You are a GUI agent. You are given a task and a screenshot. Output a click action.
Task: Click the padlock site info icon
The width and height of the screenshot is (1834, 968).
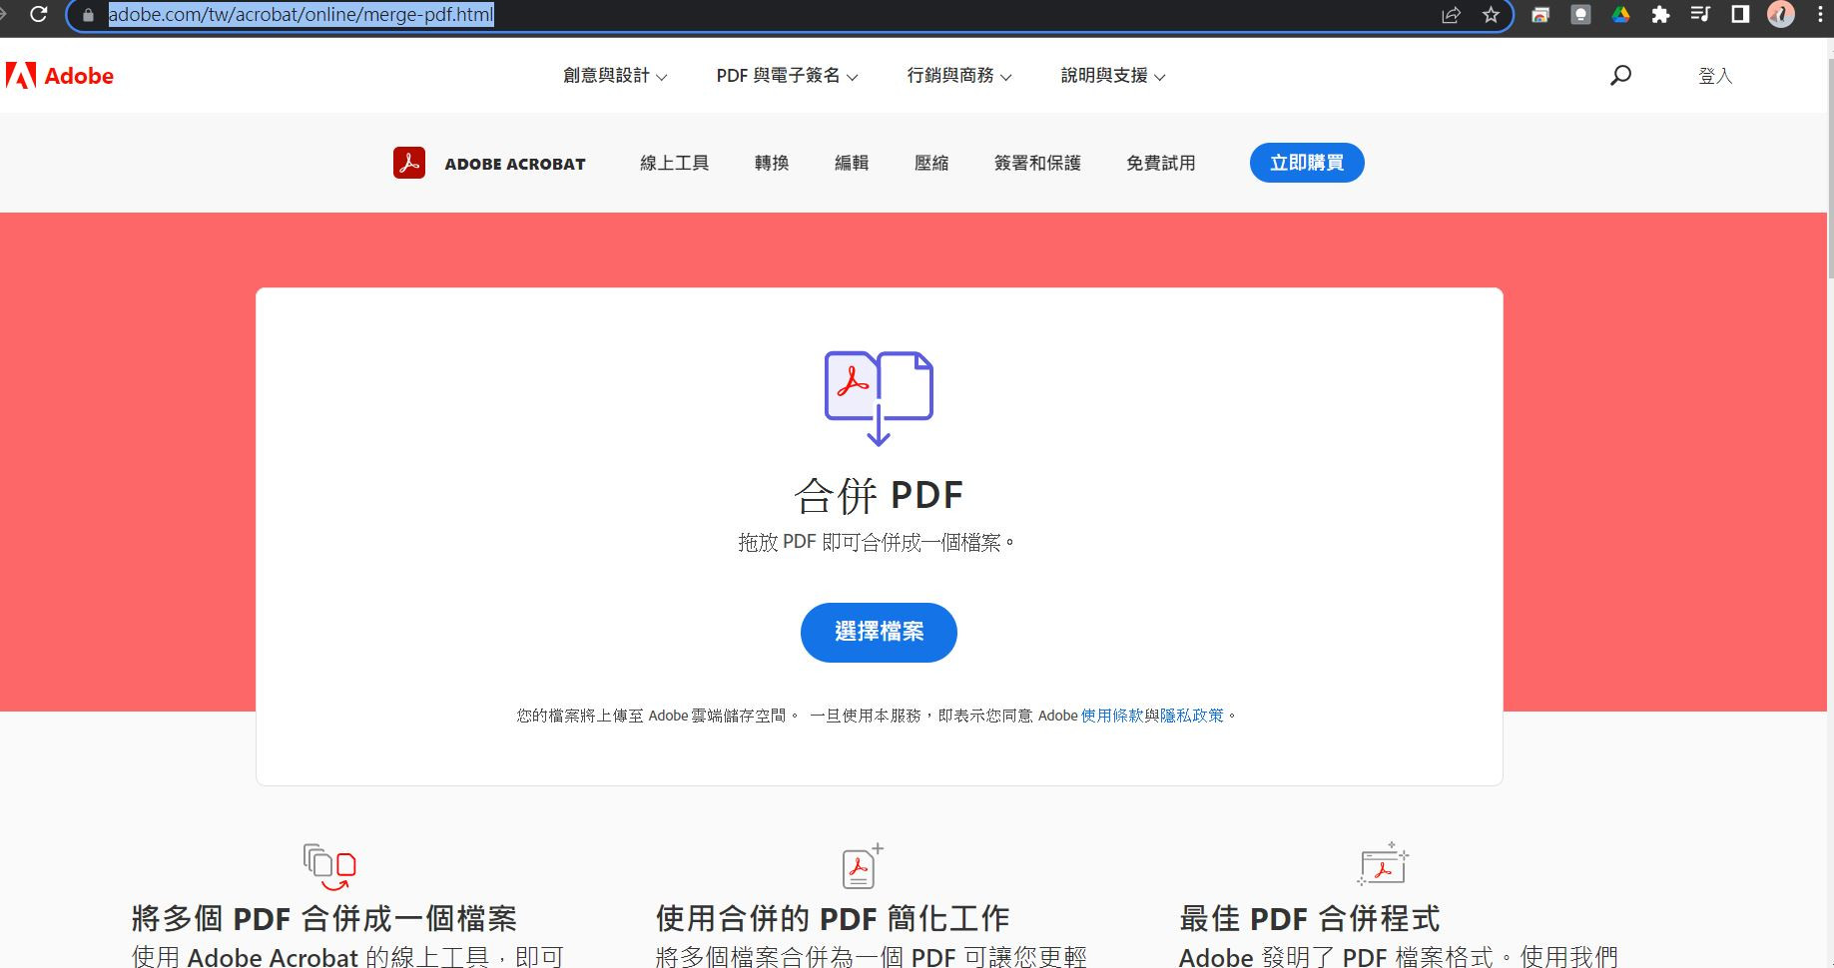click(88, 15)
